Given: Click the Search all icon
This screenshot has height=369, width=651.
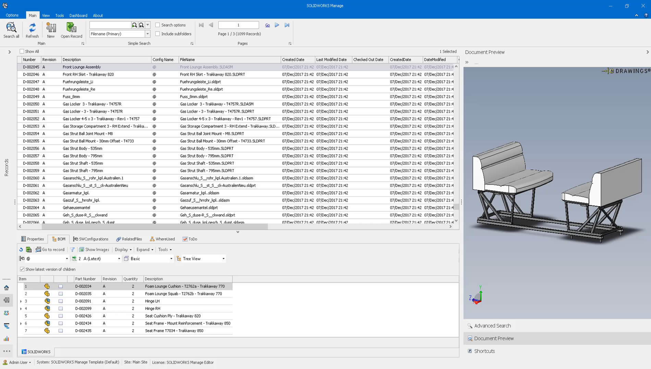Looking at the screenshot, I should point(11,29).
